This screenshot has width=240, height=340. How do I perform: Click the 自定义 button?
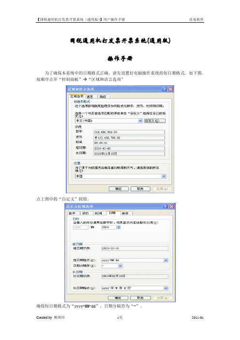pos(155,121)
